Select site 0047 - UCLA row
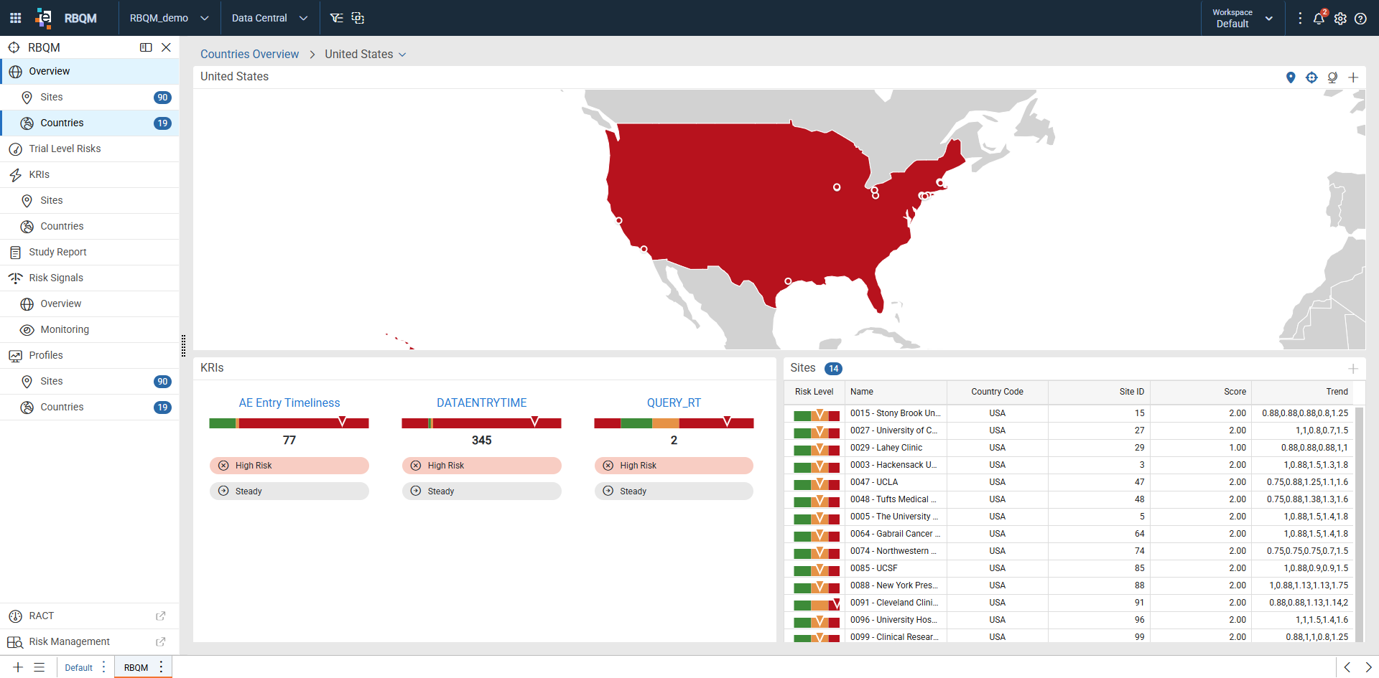The image size is (1379, 678). 1069,482
